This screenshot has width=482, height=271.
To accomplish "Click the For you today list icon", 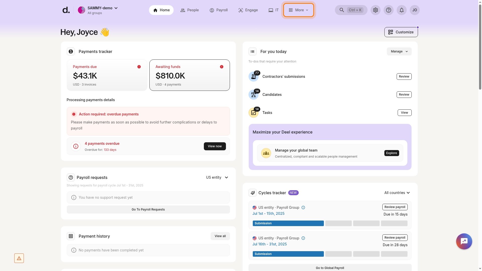I will coord(253,51).
